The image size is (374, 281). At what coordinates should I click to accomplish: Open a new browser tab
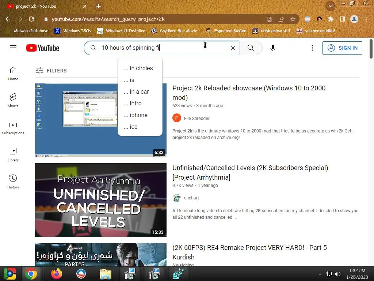[99, 6]
